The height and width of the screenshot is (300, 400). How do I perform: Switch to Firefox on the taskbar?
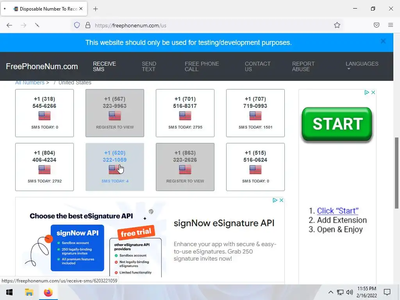[x=48, y=292]
